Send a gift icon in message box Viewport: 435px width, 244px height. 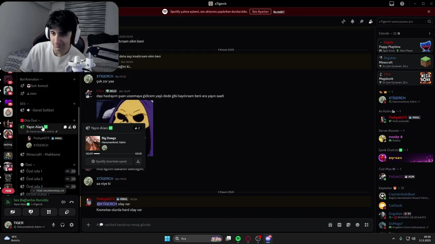330,225
